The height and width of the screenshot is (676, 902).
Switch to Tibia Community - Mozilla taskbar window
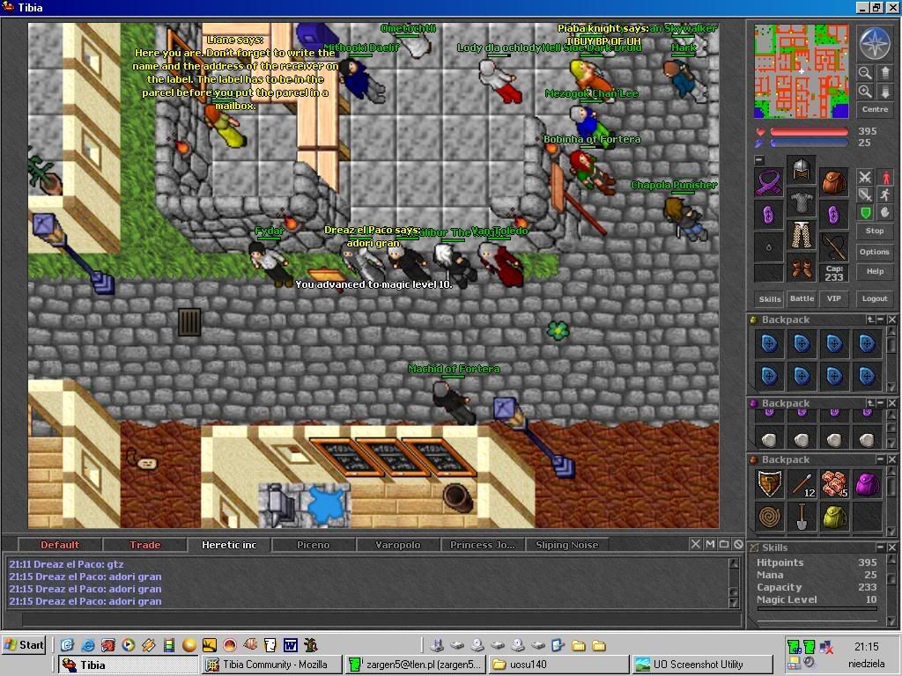(x=271, y=665)
